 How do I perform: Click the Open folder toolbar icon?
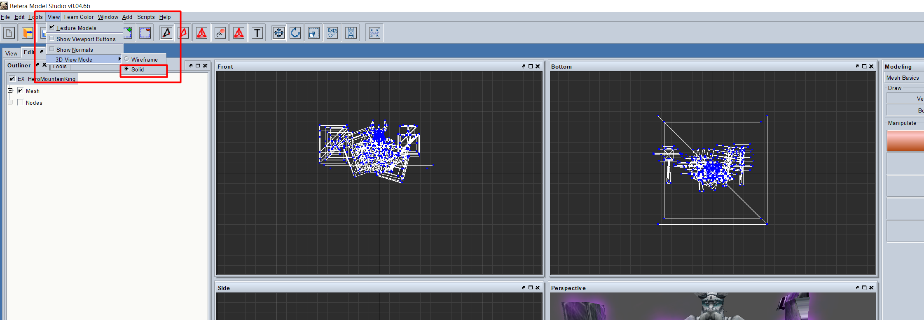click(28, 33)
